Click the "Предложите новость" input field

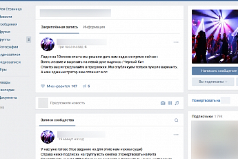coord(98,103)
